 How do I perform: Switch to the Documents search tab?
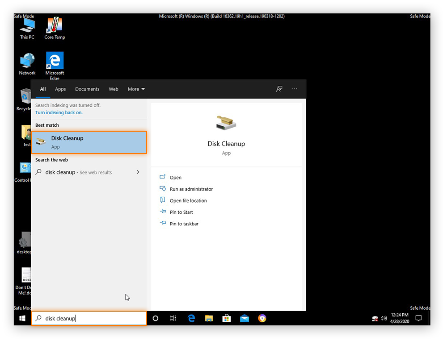click(x=87, y=89)
